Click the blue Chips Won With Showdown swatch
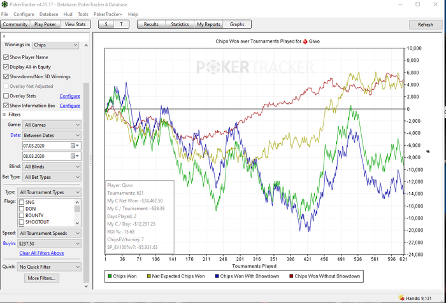This screenshot has width=446, height=303. pyautogui.click(x=217, y=276)
